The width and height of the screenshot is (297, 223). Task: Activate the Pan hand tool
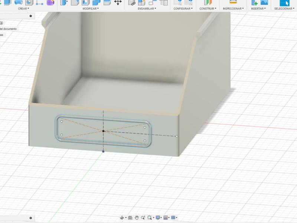pos(137,217)
